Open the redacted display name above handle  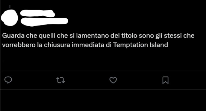point(38,14)
